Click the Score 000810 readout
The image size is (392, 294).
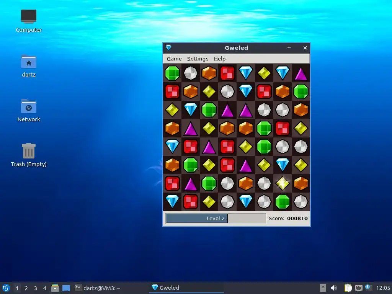pos(288,218)
